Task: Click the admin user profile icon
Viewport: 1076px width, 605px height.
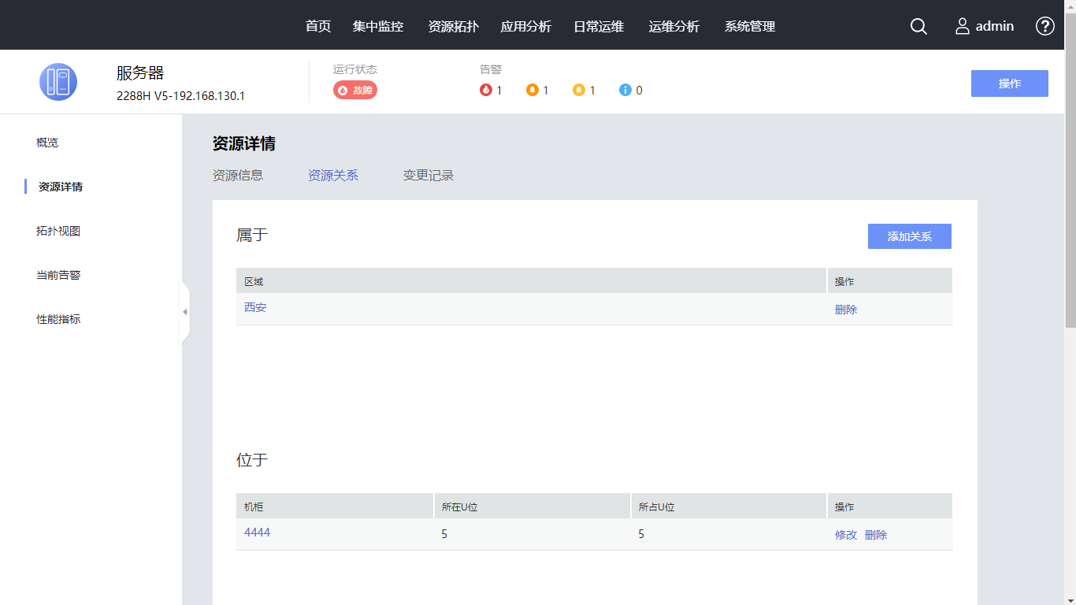Action: (963, 26)
